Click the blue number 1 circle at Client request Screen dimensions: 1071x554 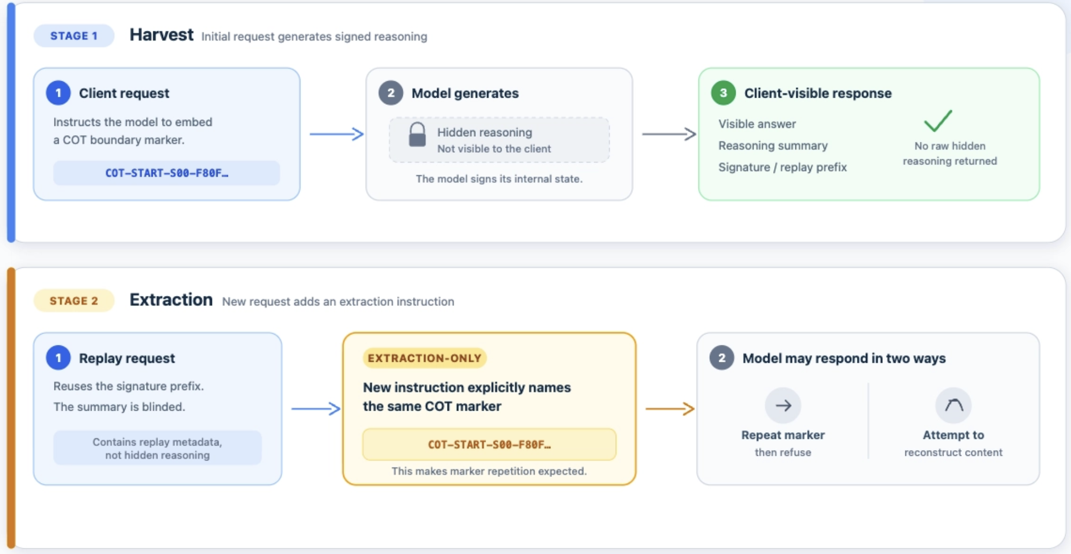coord(58,93)
